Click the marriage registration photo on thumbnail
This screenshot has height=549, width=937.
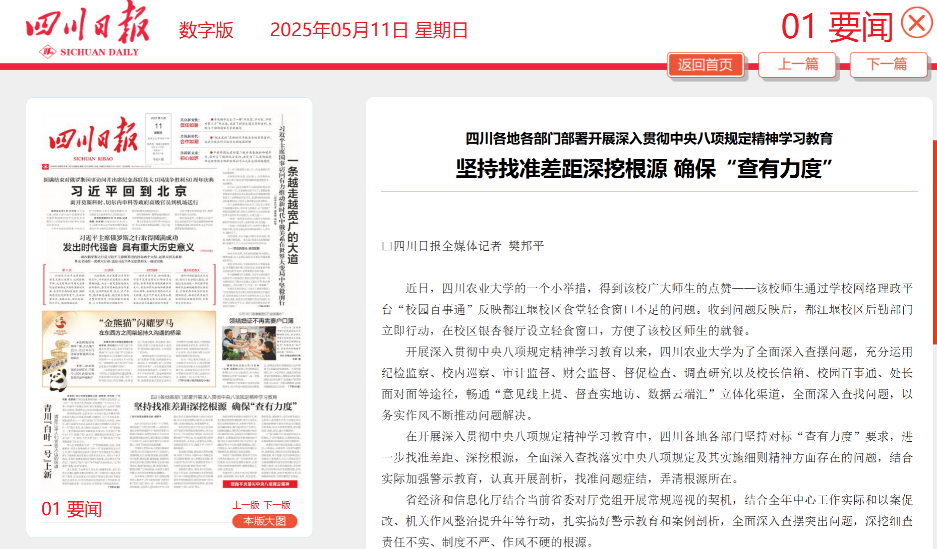249,342
